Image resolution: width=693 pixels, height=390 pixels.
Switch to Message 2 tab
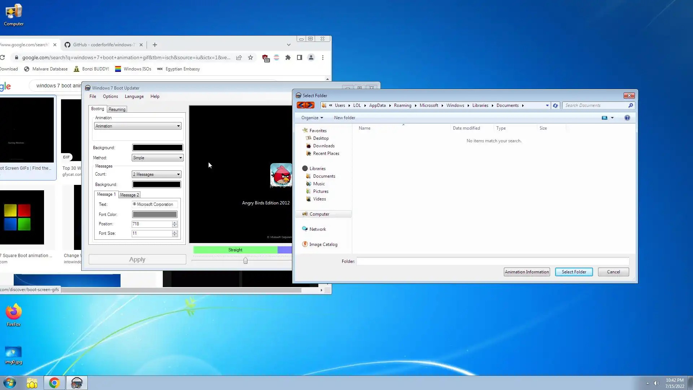pyautogui.click(x=129, y=195)
